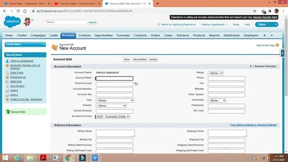Viewport: 288px width, 162px height.
Task: Open Adobe Acrobat from taskbar
Action: [x=43, y=157]
